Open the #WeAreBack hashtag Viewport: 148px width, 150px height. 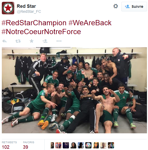pyautogui.click(x=90, y=23)
